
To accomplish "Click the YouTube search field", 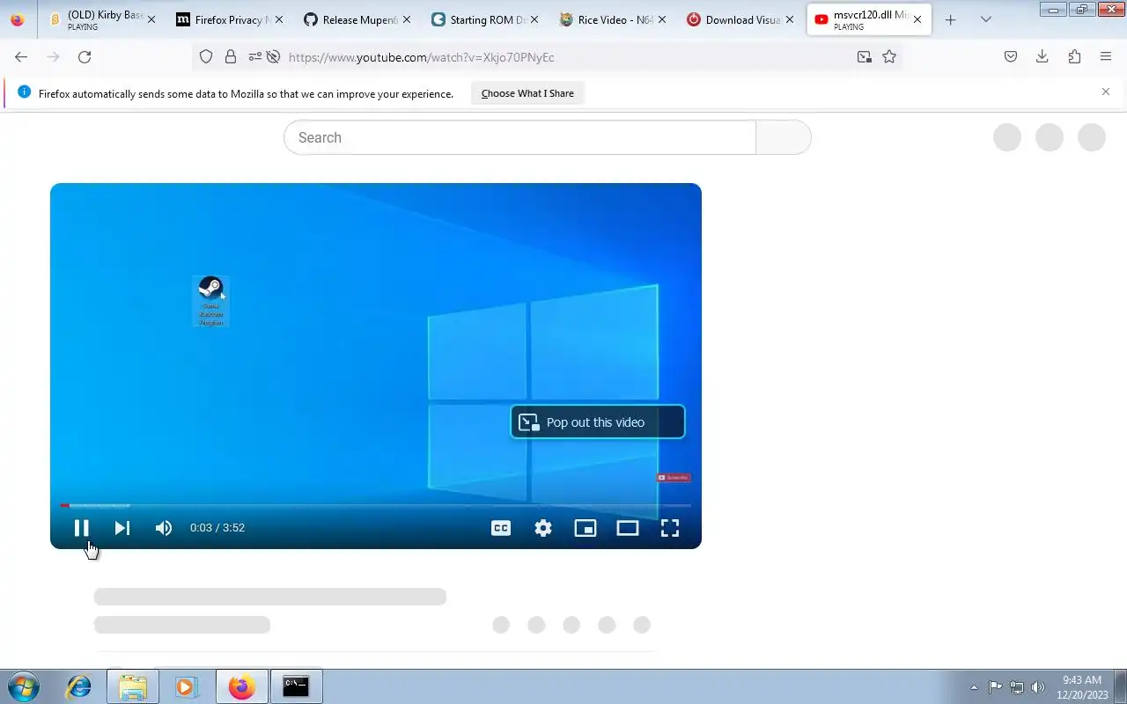I will coord(519,137).
